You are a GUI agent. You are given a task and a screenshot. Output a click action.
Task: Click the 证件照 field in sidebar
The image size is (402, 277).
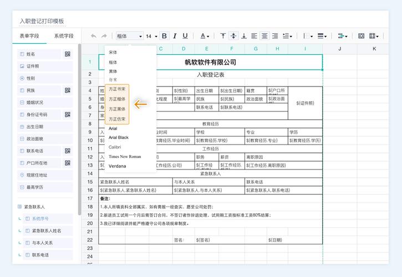[x=45, y=66]
